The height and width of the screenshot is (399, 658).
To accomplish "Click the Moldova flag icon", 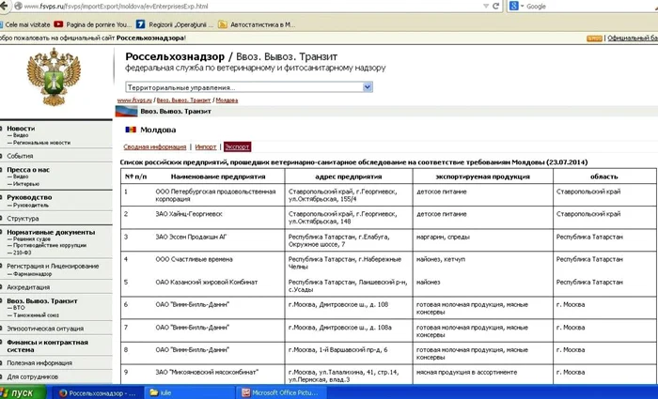I will click(x=131, y=130).
